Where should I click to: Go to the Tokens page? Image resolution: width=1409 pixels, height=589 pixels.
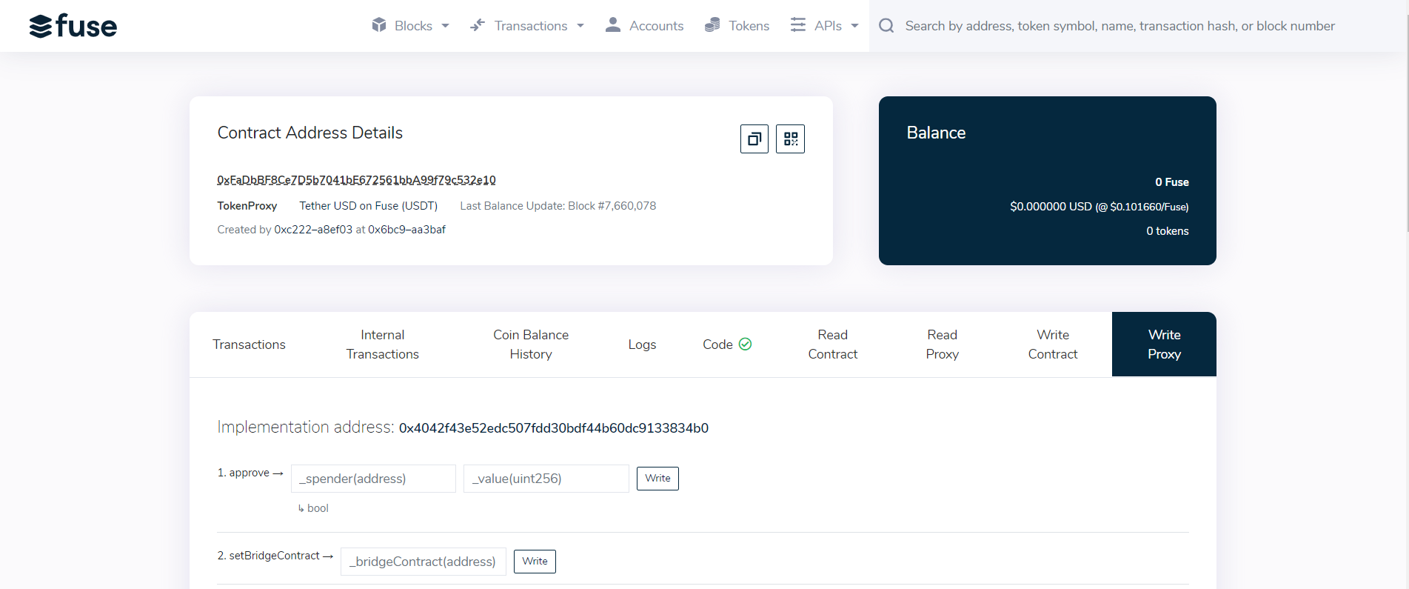click(737, 26)
